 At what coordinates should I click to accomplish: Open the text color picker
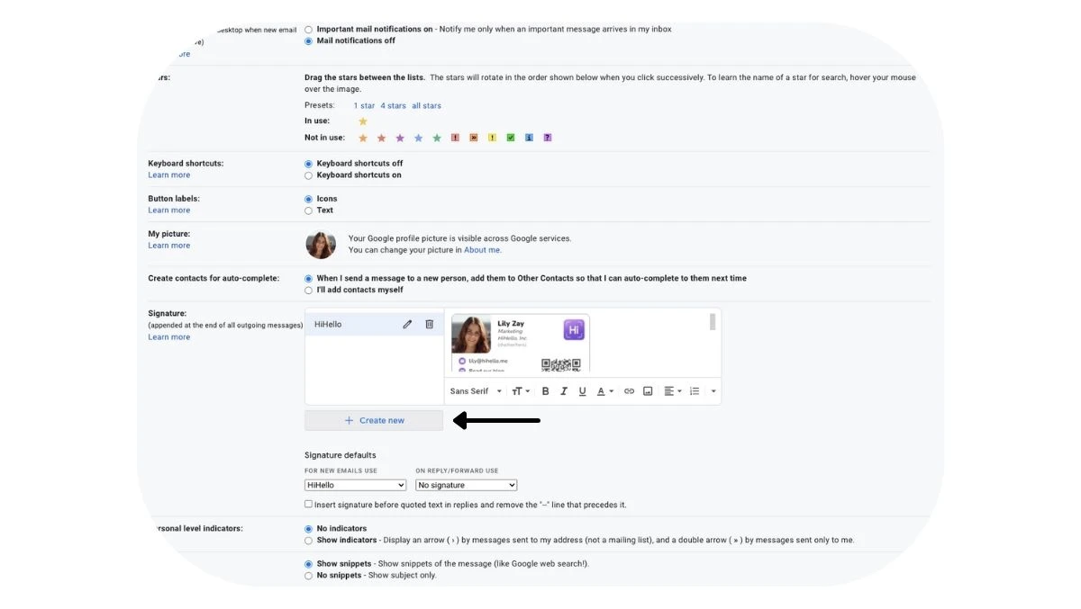pyautogui.click(x=602, y=390)
